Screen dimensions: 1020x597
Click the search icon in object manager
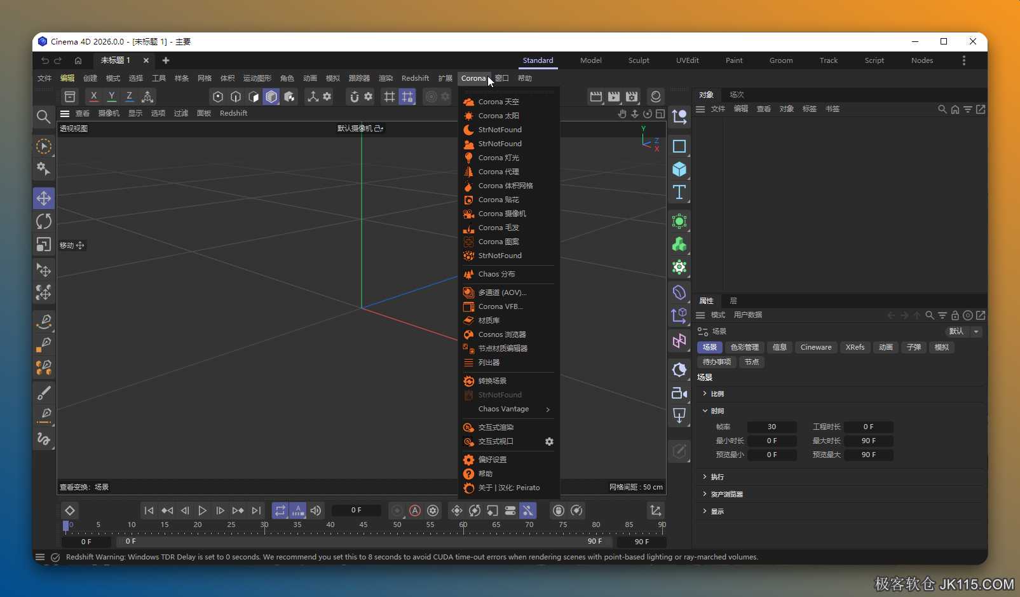coord(942,109)
